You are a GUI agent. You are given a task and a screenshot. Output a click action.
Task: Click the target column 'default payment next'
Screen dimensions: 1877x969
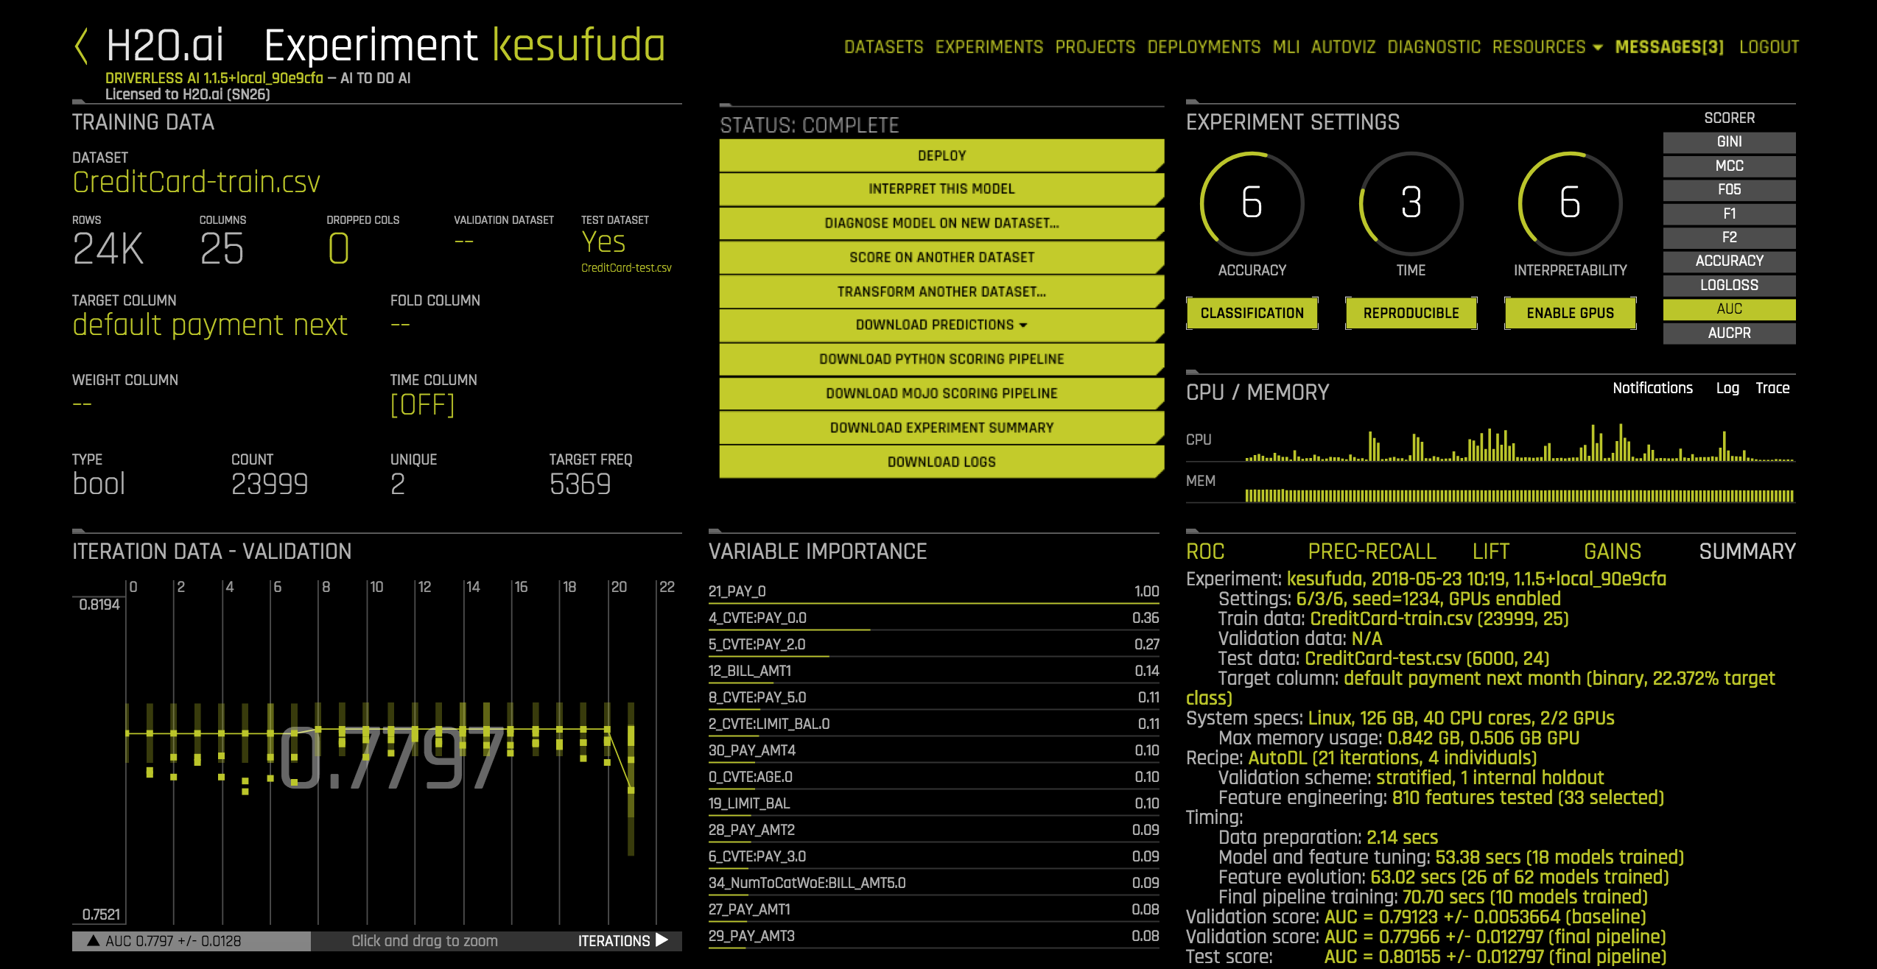(210, 325)
